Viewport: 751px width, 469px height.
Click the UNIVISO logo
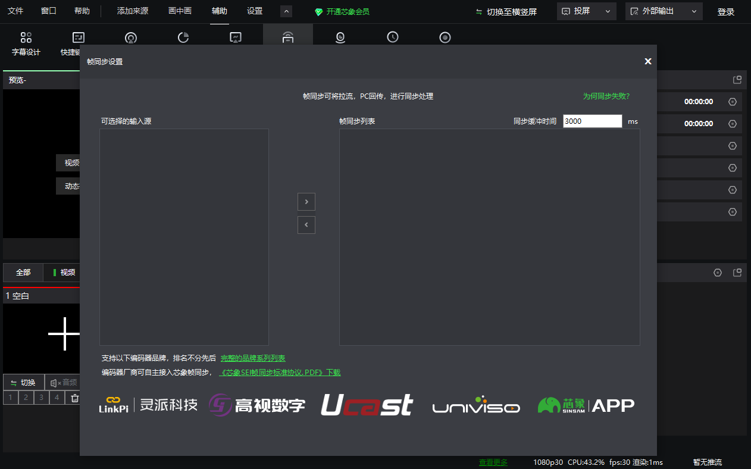tap(476, 405)
